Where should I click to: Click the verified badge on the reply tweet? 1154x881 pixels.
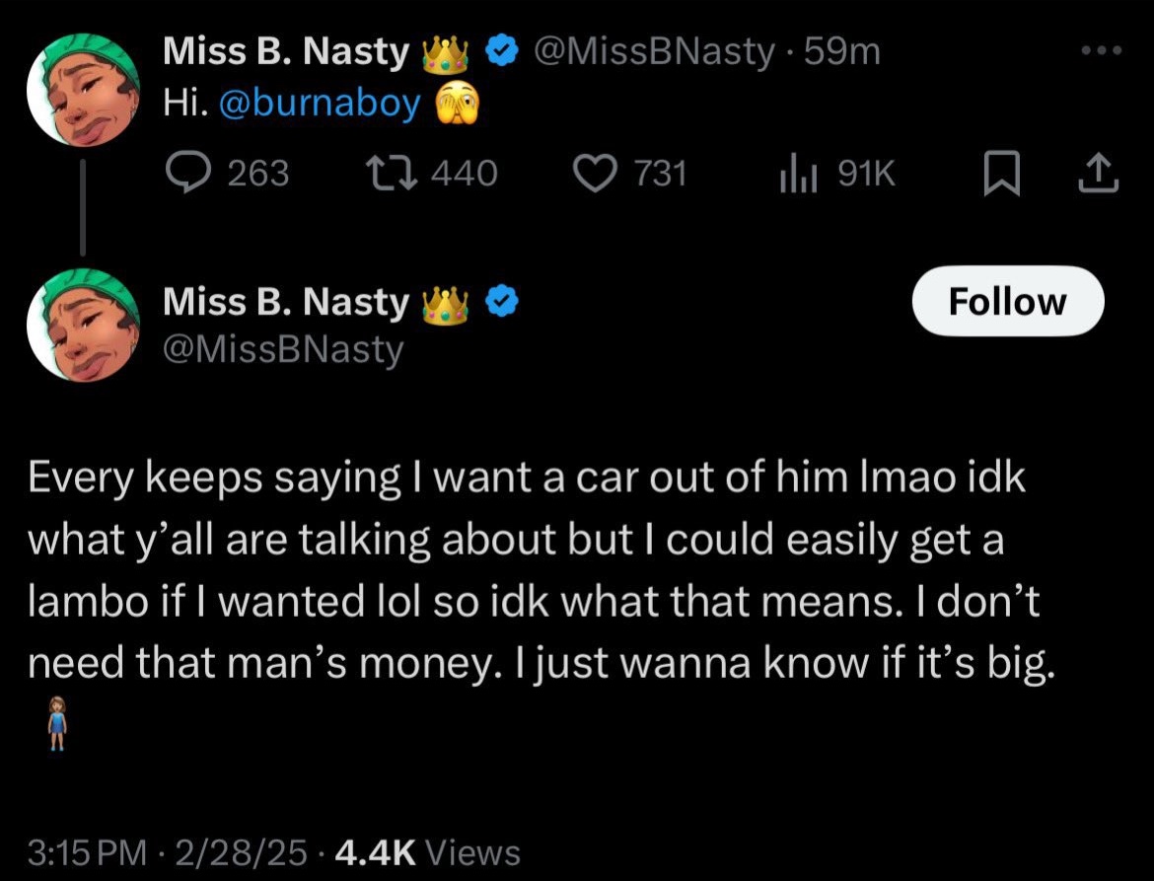[503, 302]
